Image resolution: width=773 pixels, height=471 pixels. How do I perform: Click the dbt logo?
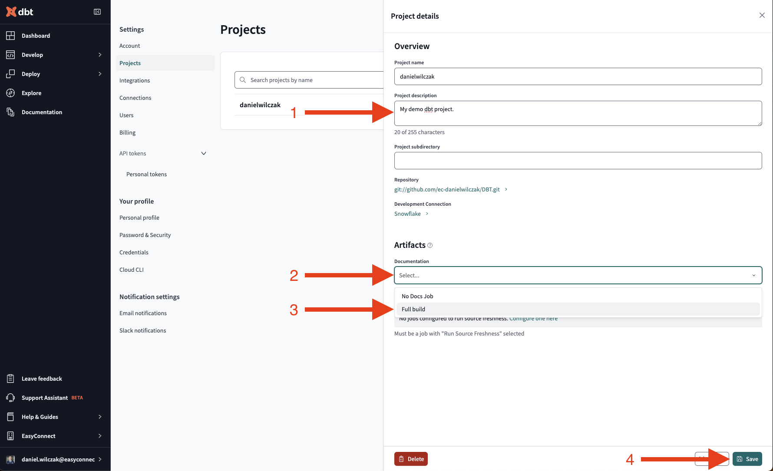(20, 12)
